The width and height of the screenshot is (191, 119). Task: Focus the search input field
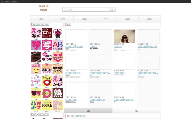[86, 10]
